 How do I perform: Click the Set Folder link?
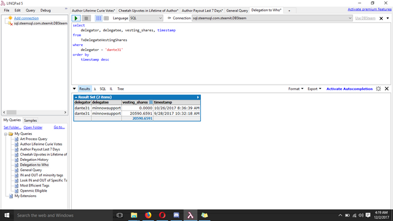coord(12,128)
